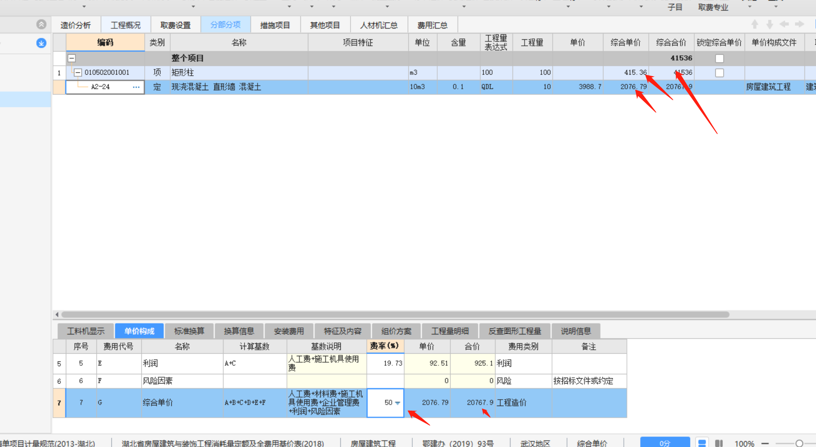Screen dimensions: 816x447
Task: View the 组价方案 panel tab
Action: (397, 331)
